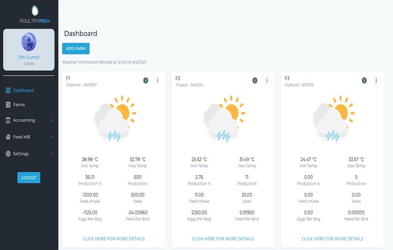393x250 pixels.
Task: Click the Settings gear icon
Action: (8, 154)
